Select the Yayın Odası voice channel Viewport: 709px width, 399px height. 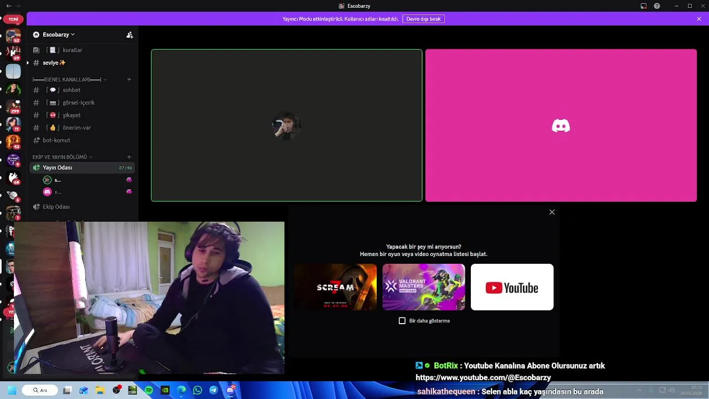[83, 167]
